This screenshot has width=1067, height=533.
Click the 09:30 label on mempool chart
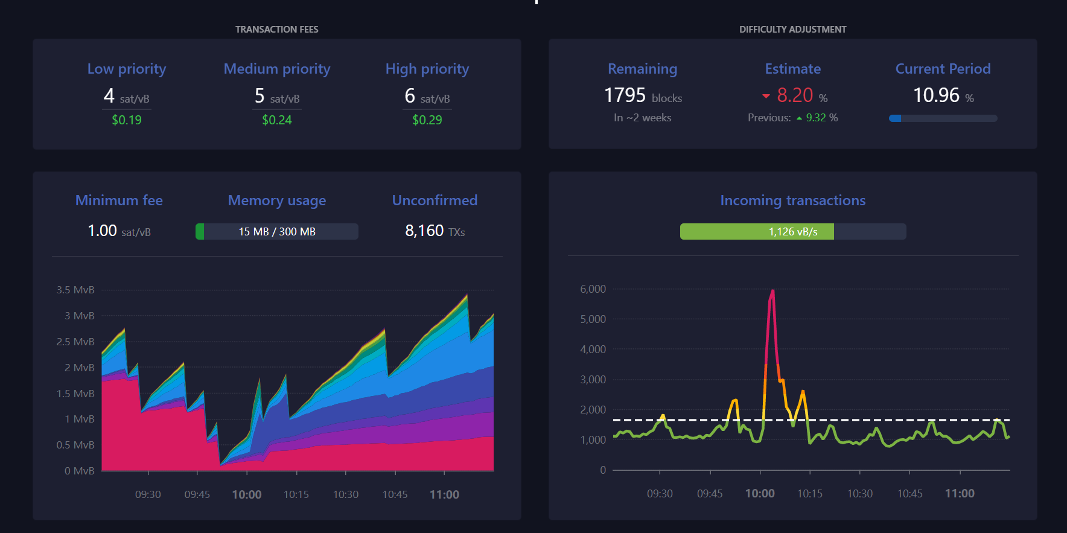pyautogui.click(x=148, y=494)
